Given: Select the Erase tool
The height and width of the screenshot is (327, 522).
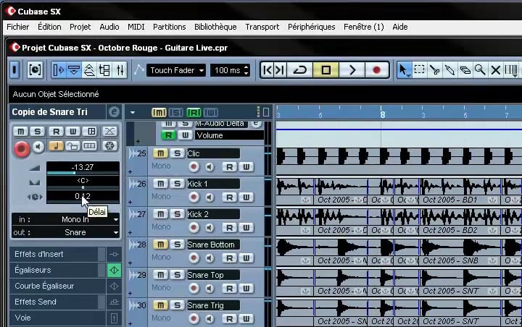Looking at the screenshot, I should coord(465,70).
